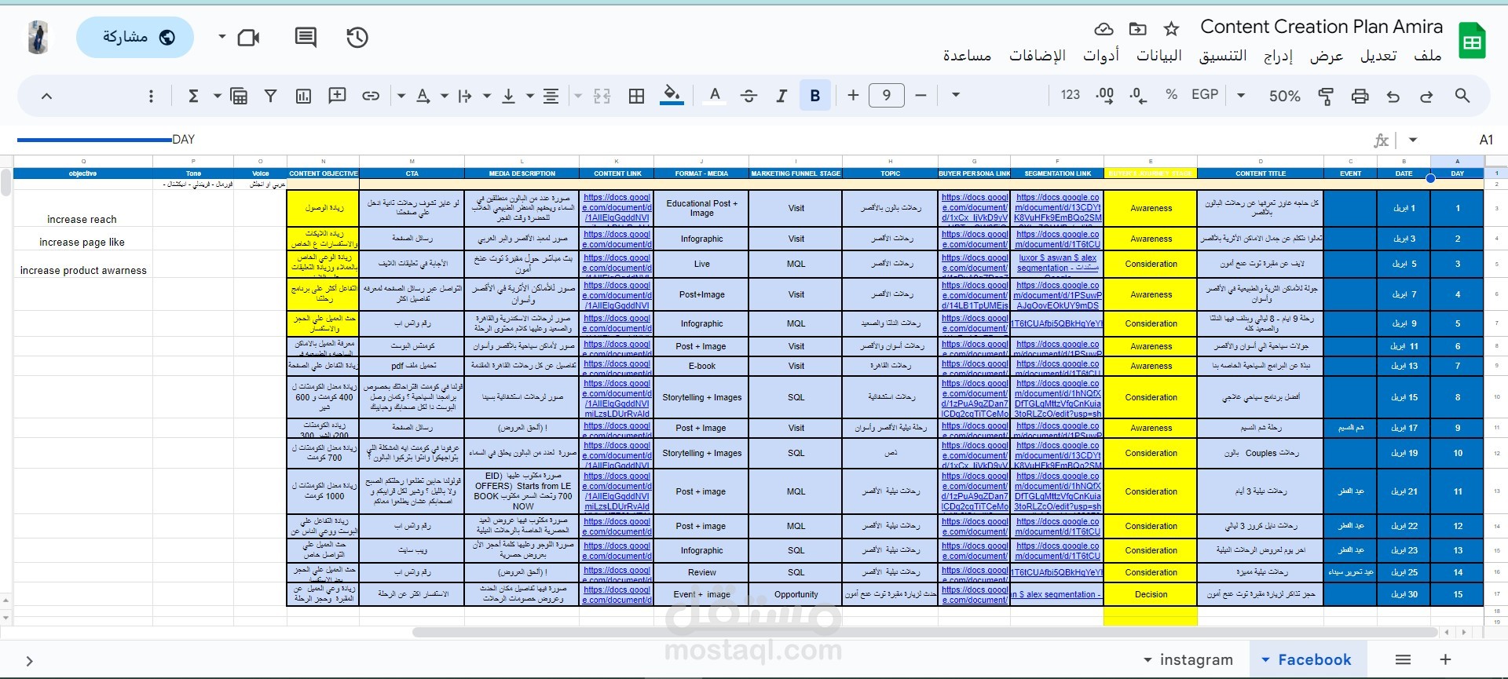The width and height of the screenshot is (1508, 679).
Task: Apply EGP currency format
Action: point(1205,95)
